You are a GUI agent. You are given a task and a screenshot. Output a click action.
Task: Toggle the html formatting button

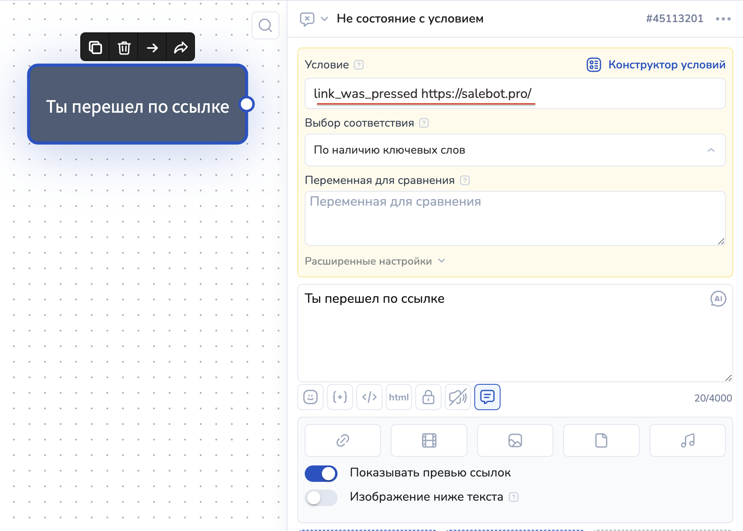(399, 397)
